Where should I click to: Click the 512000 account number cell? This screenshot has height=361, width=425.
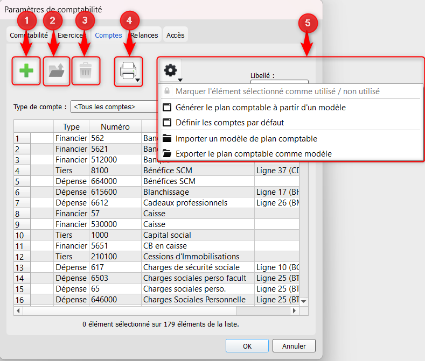click(x=115, y=160)
